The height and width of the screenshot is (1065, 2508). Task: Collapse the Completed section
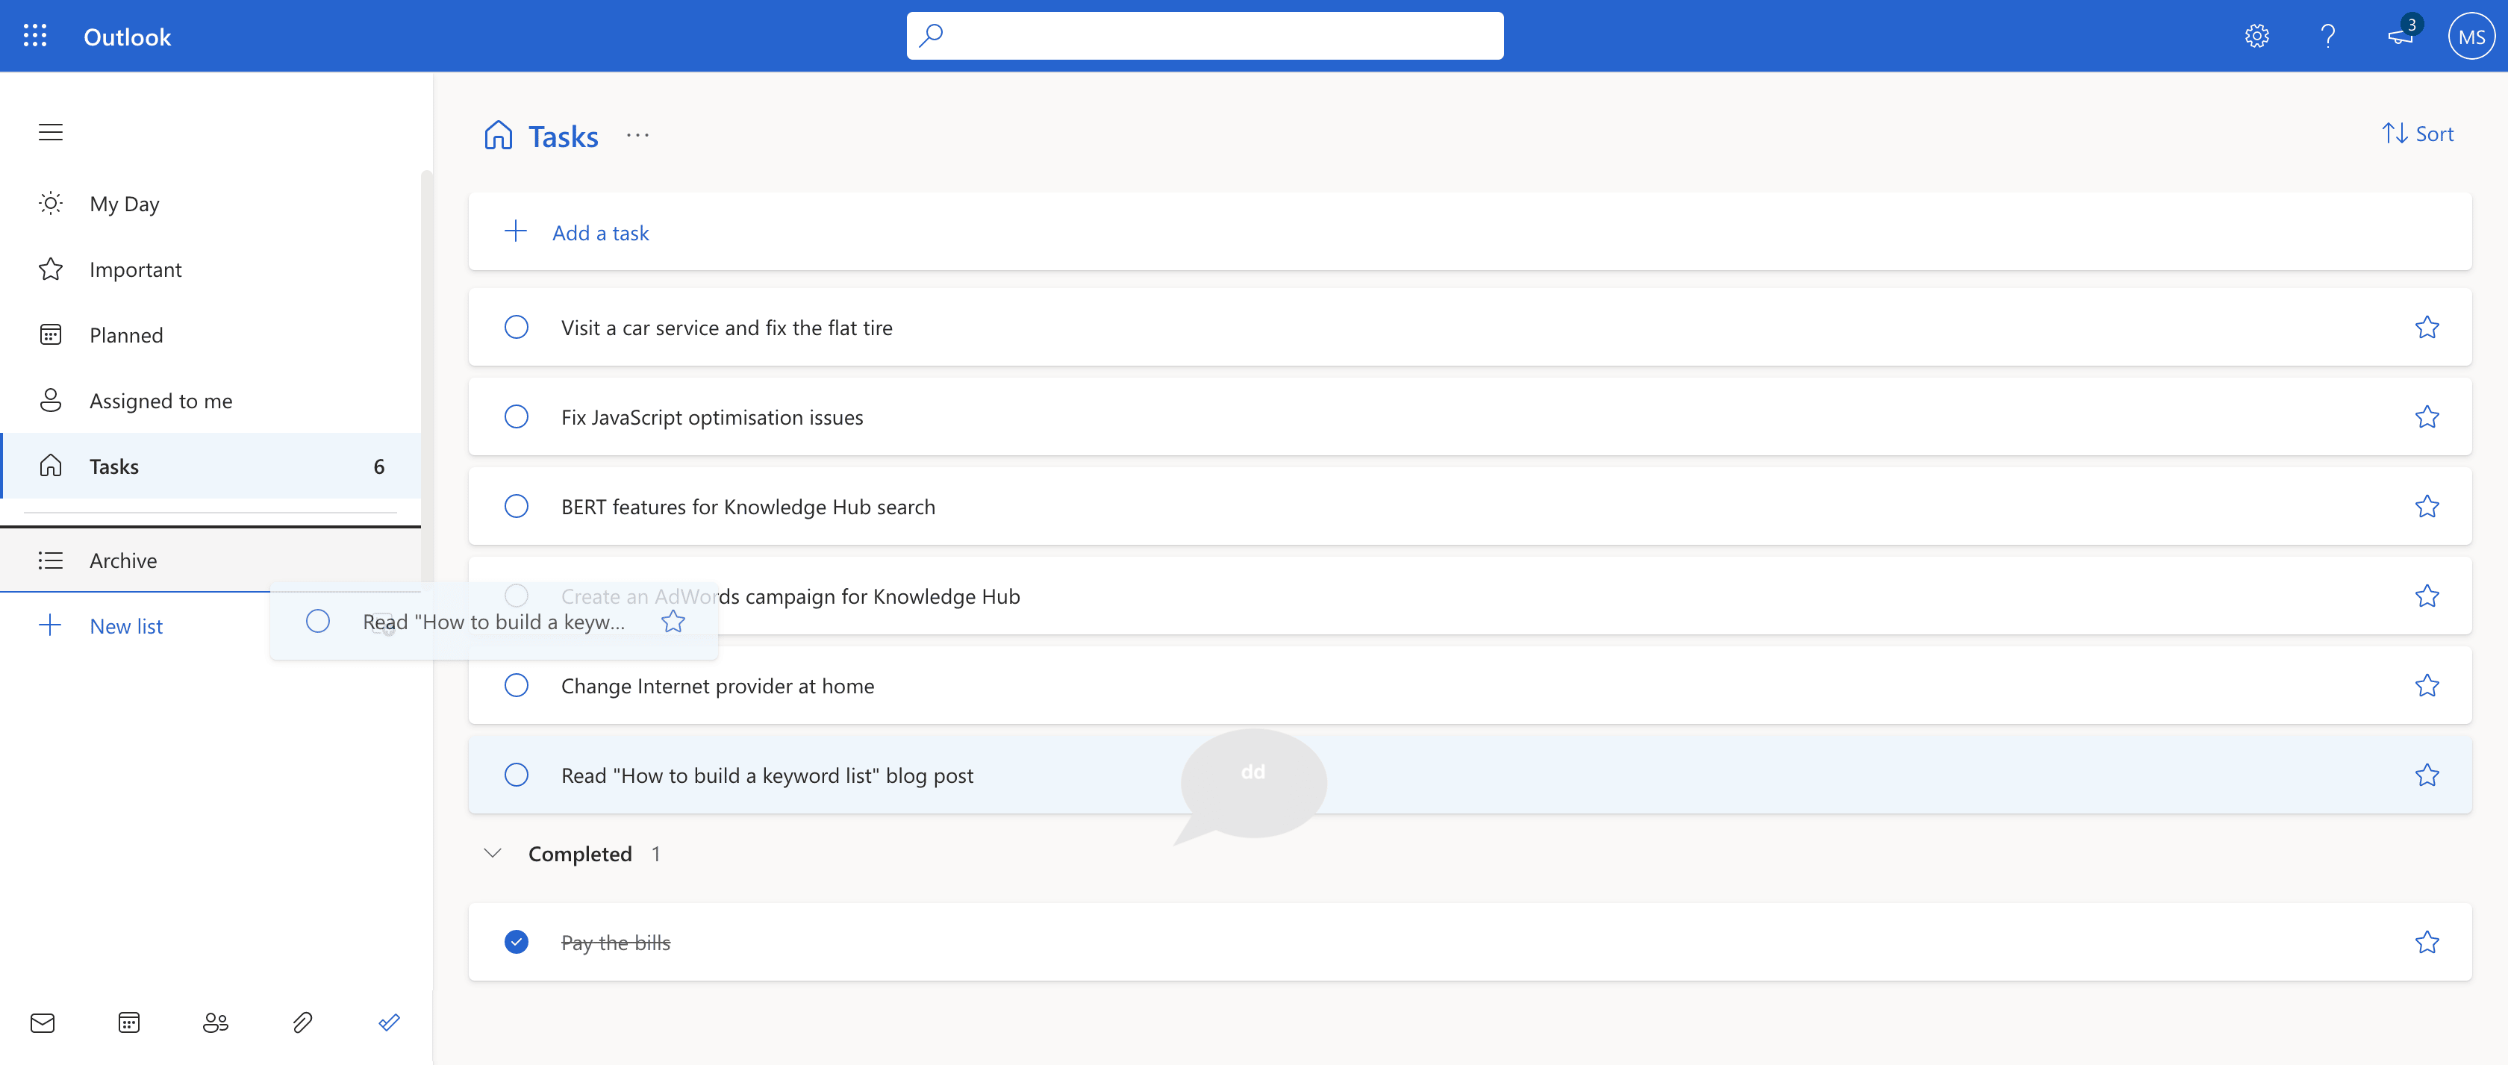tap(492, 853)
